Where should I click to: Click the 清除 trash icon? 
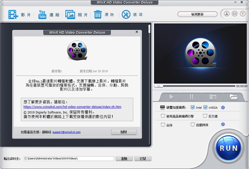[98, 15]
